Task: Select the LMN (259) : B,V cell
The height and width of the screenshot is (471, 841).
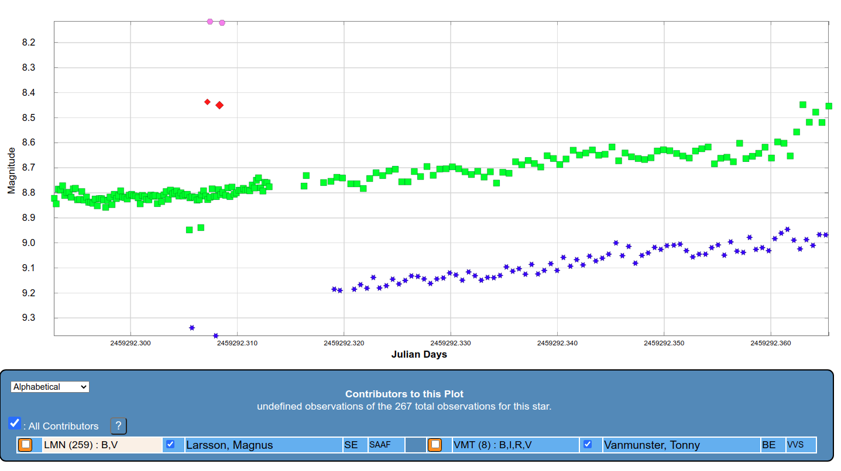Action: point(102,445)
